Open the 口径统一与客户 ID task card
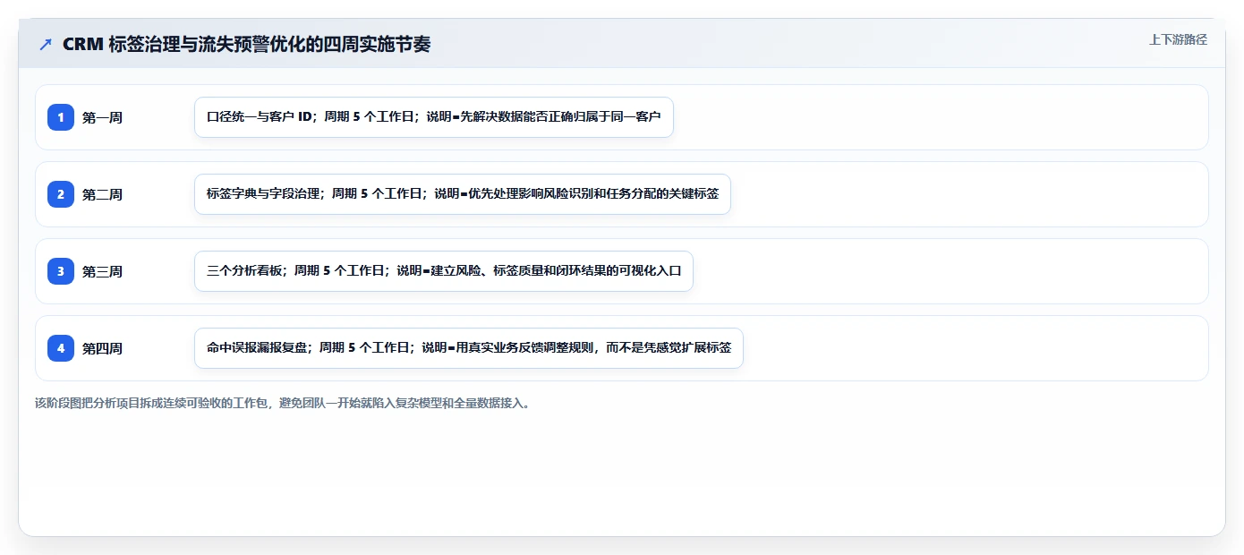 434,117
